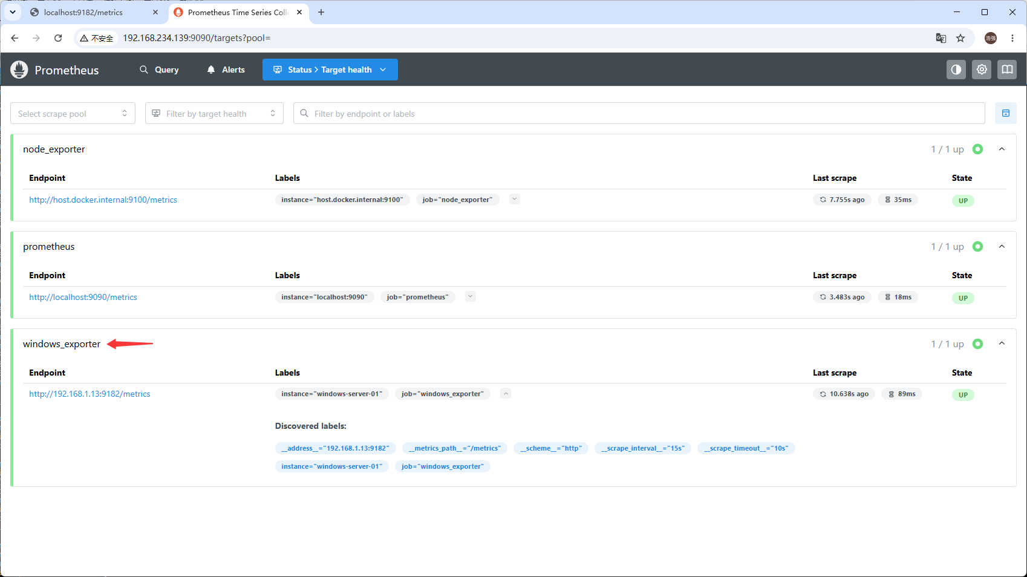Collapse the prometheus pool section
The width and height of the screenshot is (1027, 577).
pyautogui.click(x=1002, y=247)
